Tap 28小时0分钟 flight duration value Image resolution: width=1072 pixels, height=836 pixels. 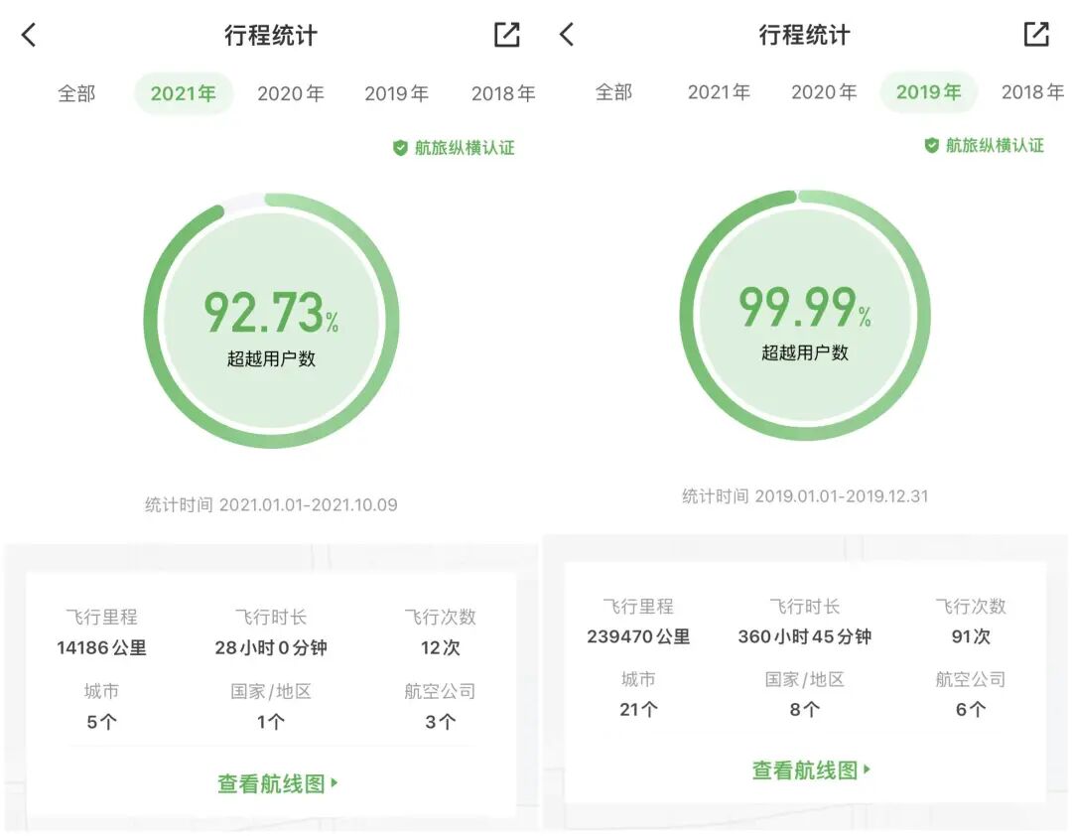(271, 647)
